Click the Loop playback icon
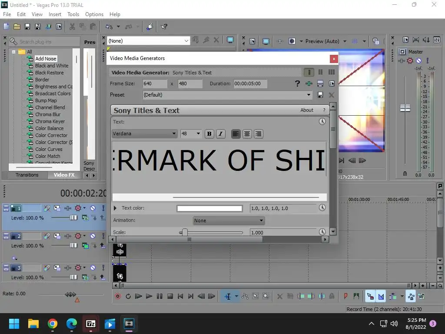 pos(128,296)
